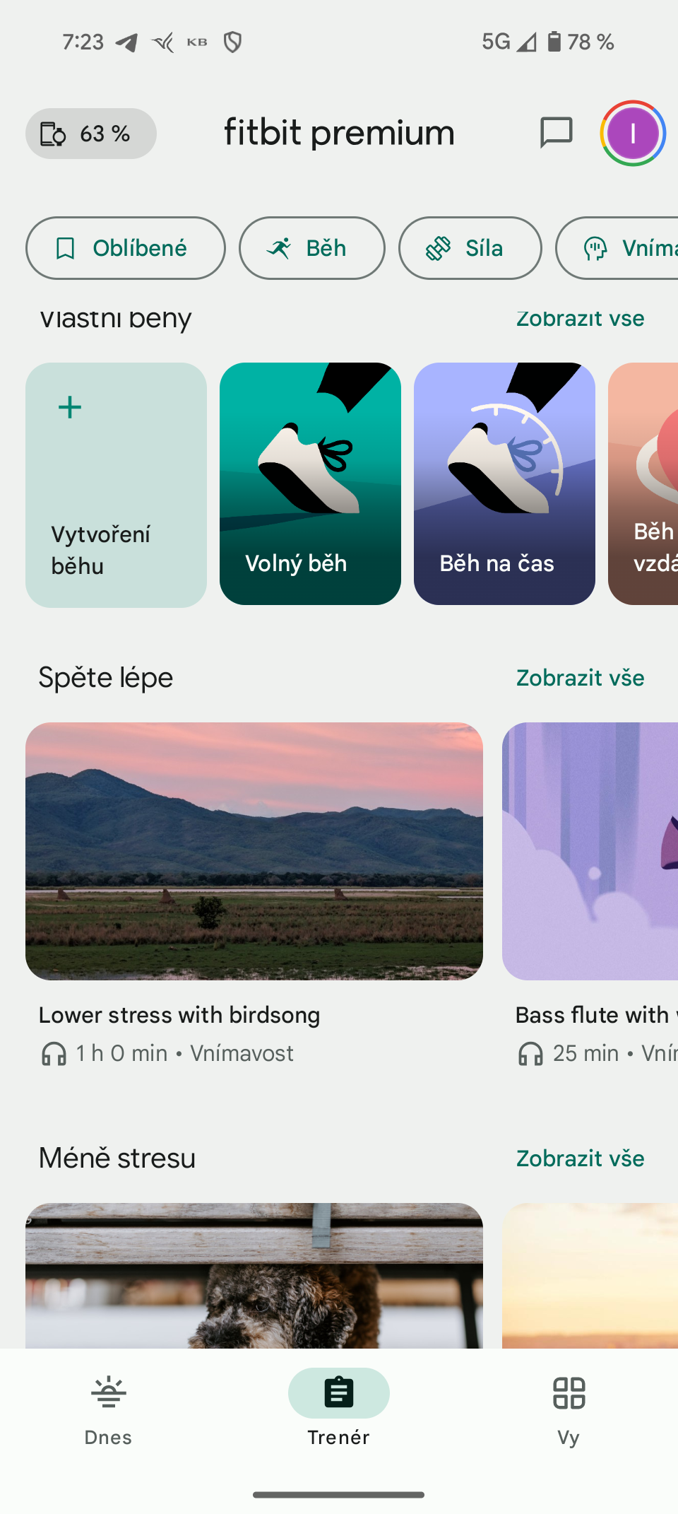This screenshot has width=678, height=1514.
Task: Show all custom runs (Vlastní běhy)
Action: (x=580, y=319)
